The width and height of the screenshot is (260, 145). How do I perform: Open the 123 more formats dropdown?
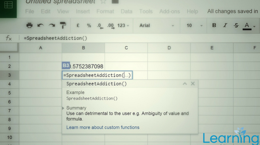tap(123, 26)
